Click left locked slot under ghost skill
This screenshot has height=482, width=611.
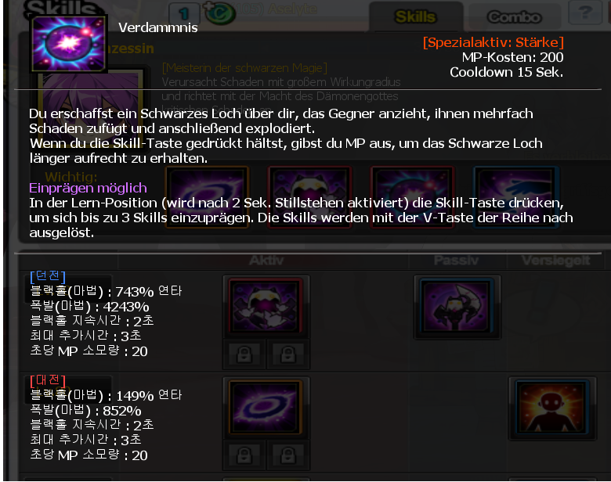pyautogui.click(x=244, y=354)
